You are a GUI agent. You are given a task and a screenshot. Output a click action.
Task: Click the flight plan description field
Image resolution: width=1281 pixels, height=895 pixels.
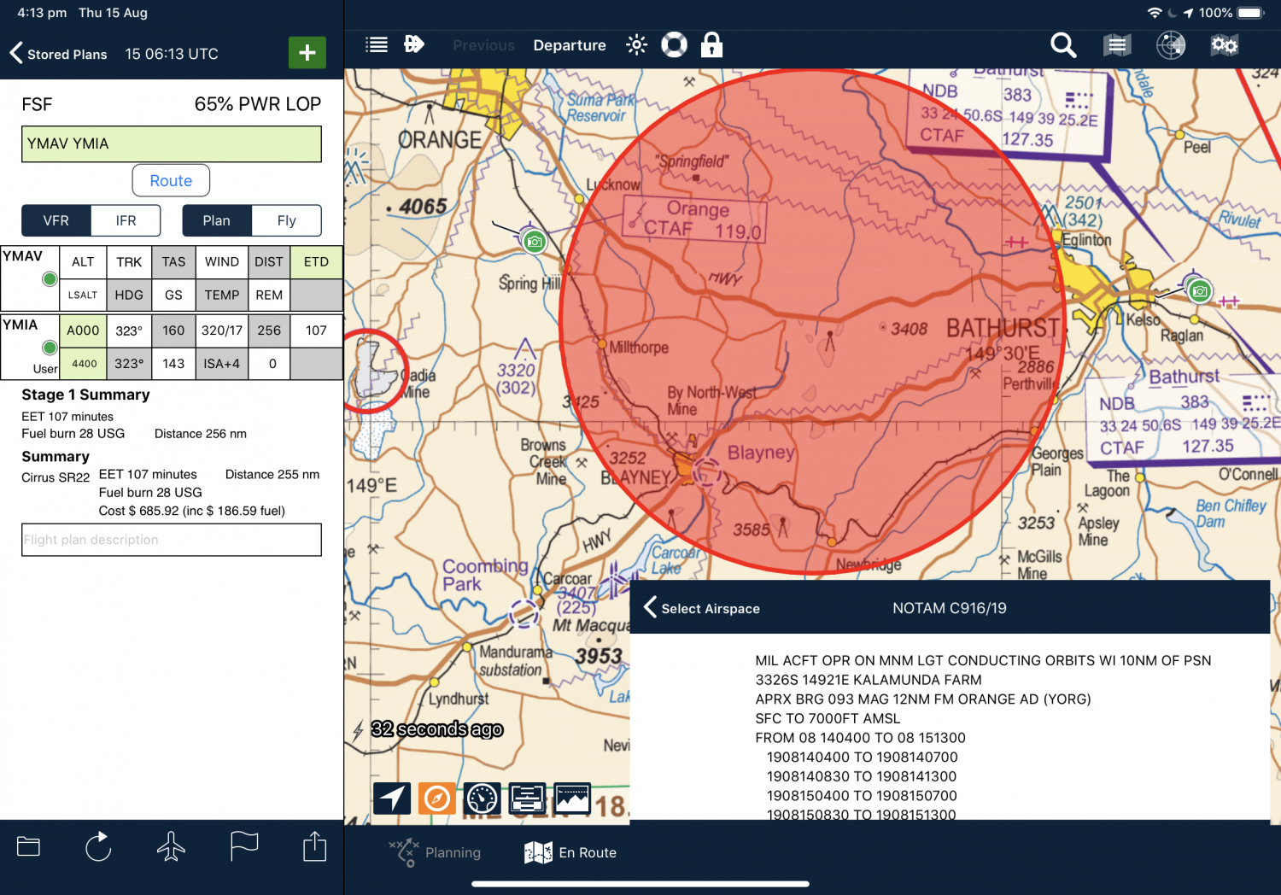coord(171,540)
